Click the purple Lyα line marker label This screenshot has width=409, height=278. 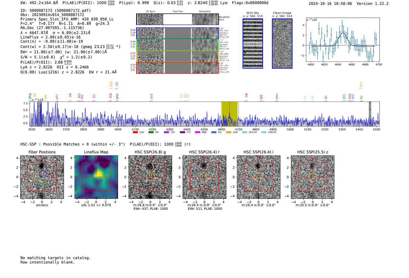coord(57,97)
